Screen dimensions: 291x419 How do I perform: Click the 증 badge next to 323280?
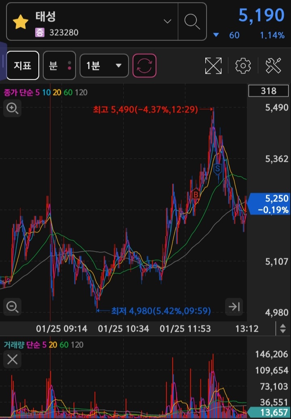coord(40,33)
